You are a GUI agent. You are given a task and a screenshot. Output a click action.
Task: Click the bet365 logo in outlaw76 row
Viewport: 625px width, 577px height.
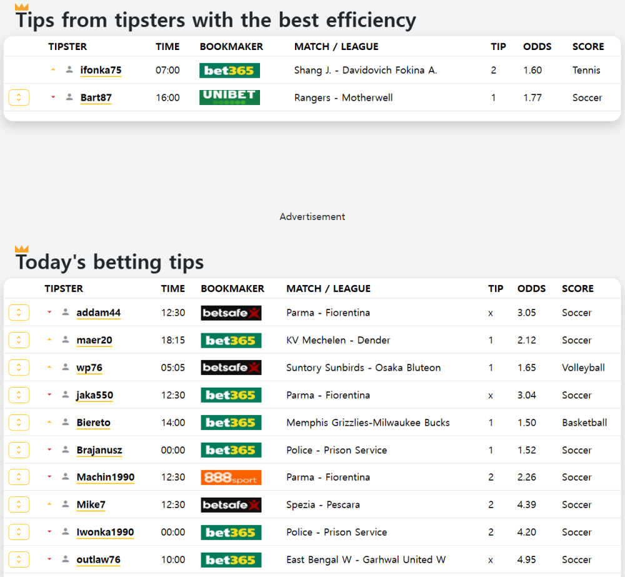pos(231,560)
